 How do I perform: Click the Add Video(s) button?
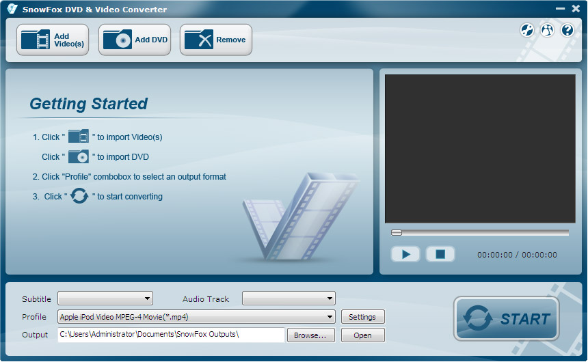pyautogui.click(x=53, y=40)
